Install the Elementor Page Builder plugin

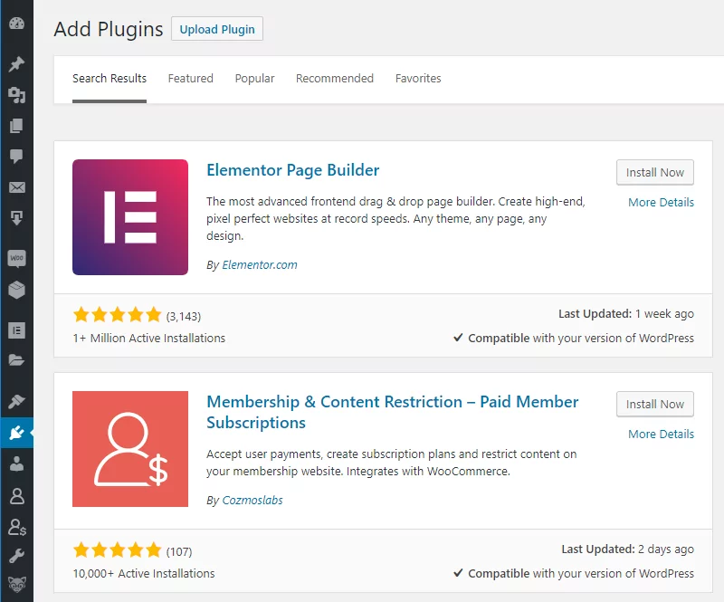[x=655, y=173]
